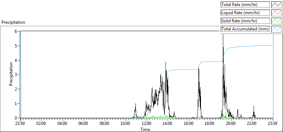Click the Liquid Rate red line swatch
Image resolution: width=283 pixels, height=132 pixels.
[x=276, y=13]
